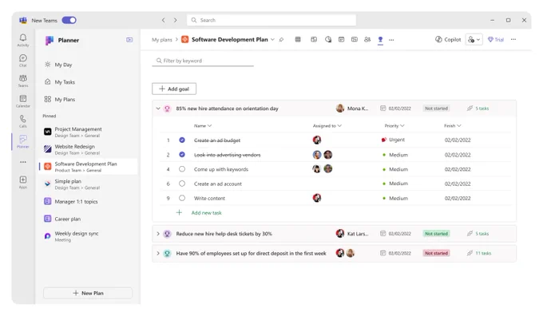Open the timeline view icon in the toolbar
This screenshot has height=316, width=543.
point(355,39)
